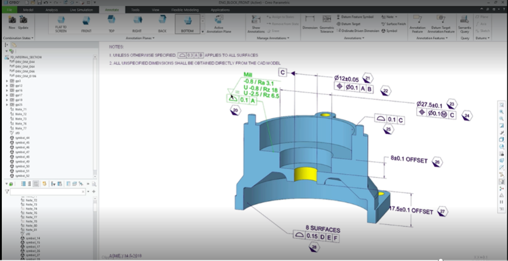The height and width of the screenshot is (261, 508).
Task: Select symbol_44 in the model tree
Action: point(22,138)
